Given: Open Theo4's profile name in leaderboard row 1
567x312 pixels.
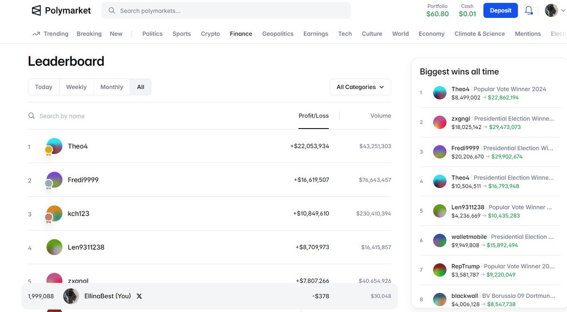Looking at the screenshot, I should click(x=78, y=146).
